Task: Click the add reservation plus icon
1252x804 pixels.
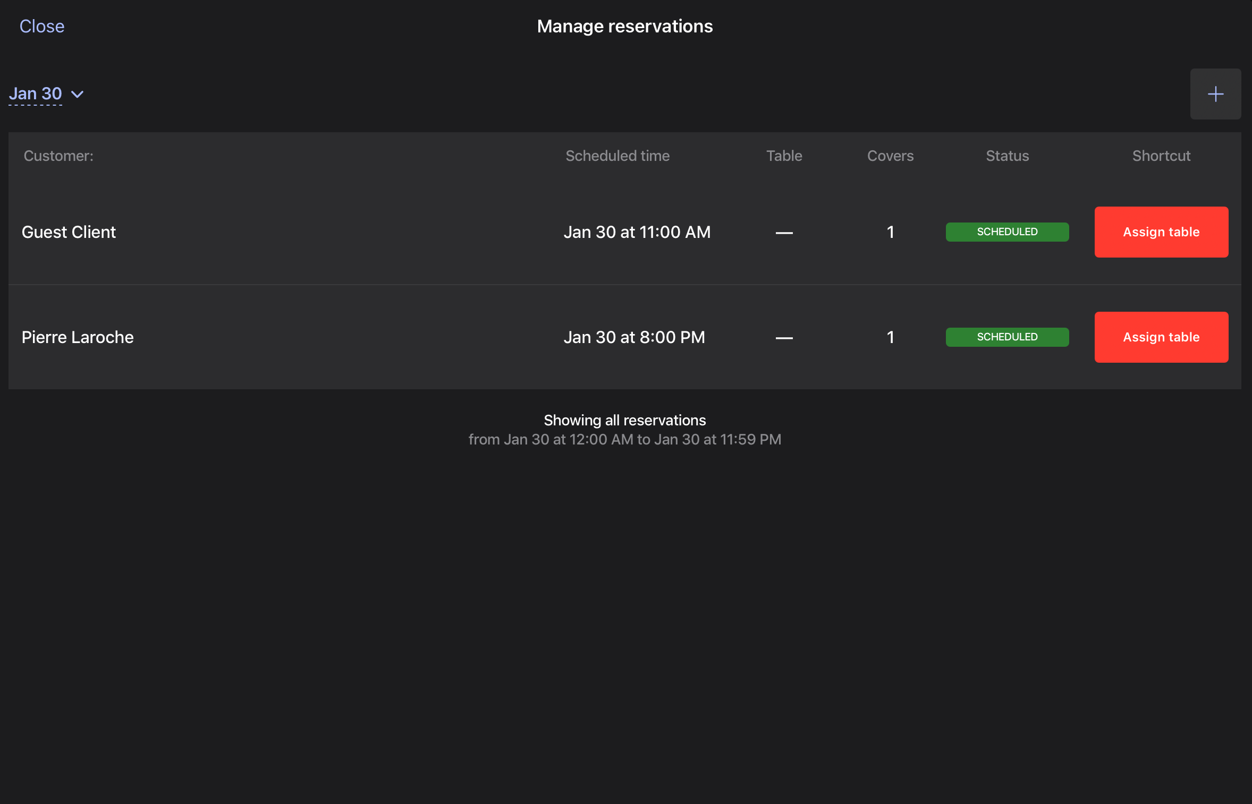Action: click(x=1216, y=94)
